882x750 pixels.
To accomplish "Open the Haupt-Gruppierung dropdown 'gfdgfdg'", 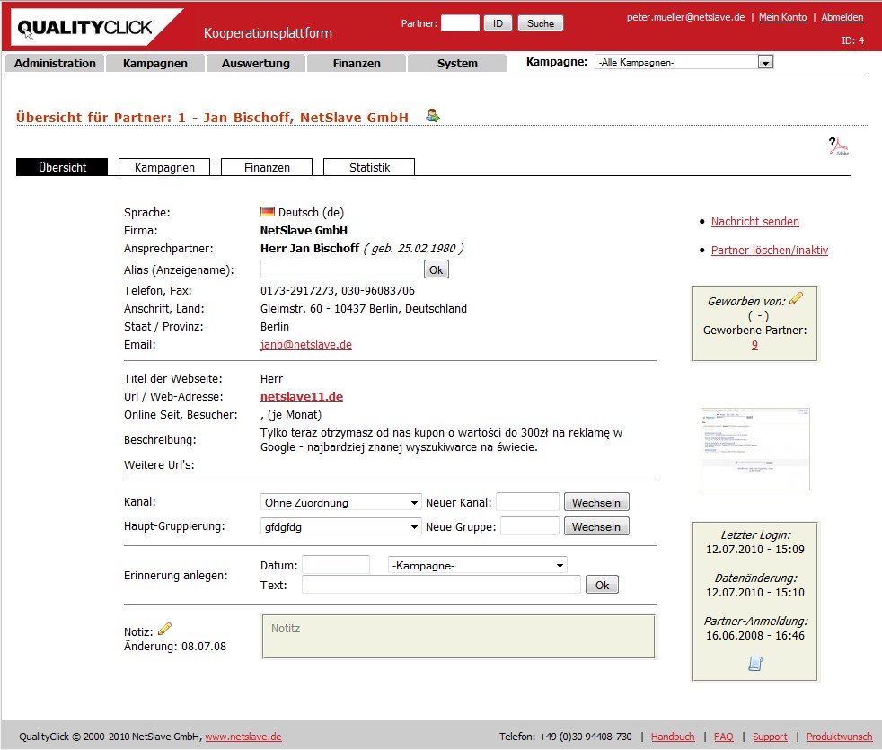I will [341, 526].
